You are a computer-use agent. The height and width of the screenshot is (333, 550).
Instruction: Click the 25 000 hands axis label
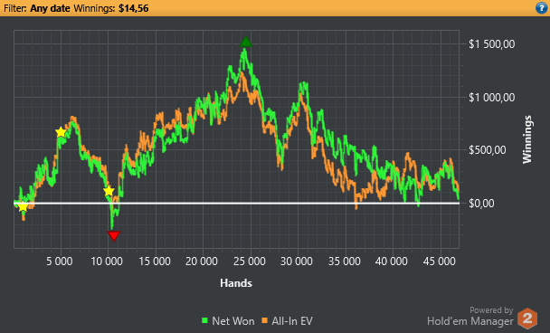click(250, 262)
